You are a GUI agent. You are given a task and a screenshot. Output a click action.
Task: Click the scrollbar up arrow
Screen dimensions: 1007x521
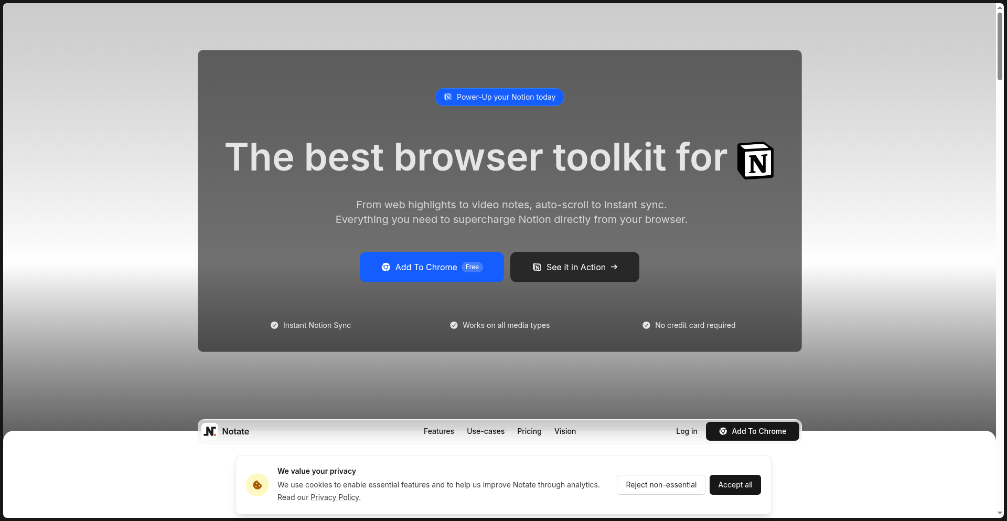tap(1000, 7)
